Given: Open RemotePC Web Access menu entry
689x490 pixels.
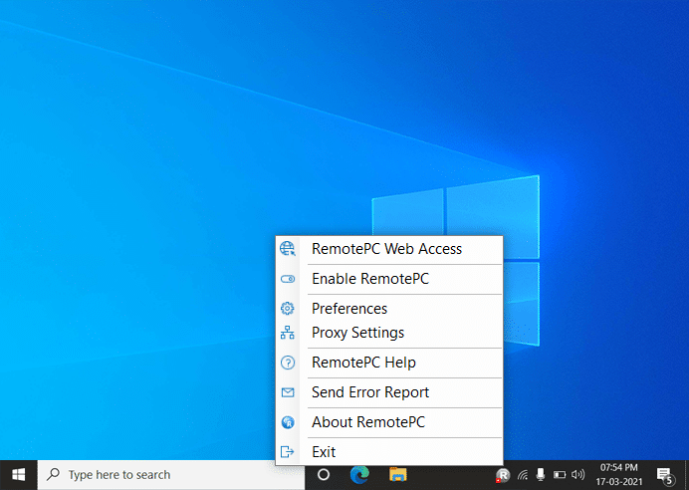Looking at the screenshot, I should tap(389, 249).
